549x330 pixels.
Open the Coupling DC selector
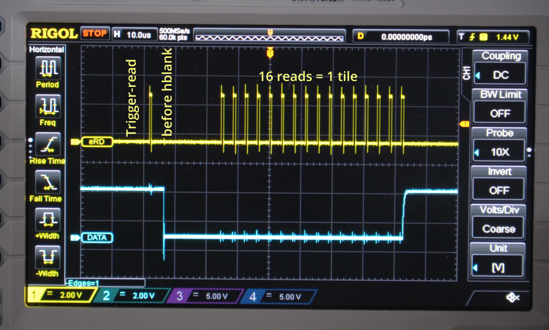499,74
